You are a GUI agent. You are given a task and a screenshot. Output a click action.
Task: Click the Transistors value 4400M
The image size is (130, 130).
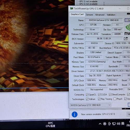tap(118, 34)
